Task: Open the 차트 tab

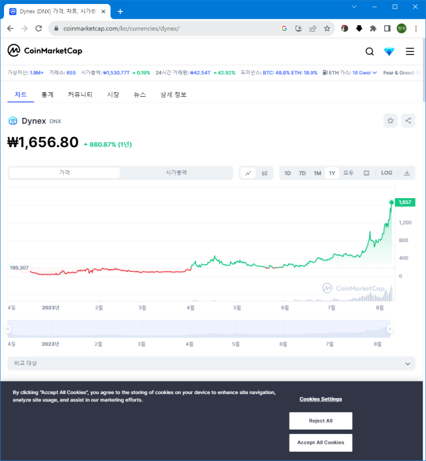Action: [x=21, y=94]
